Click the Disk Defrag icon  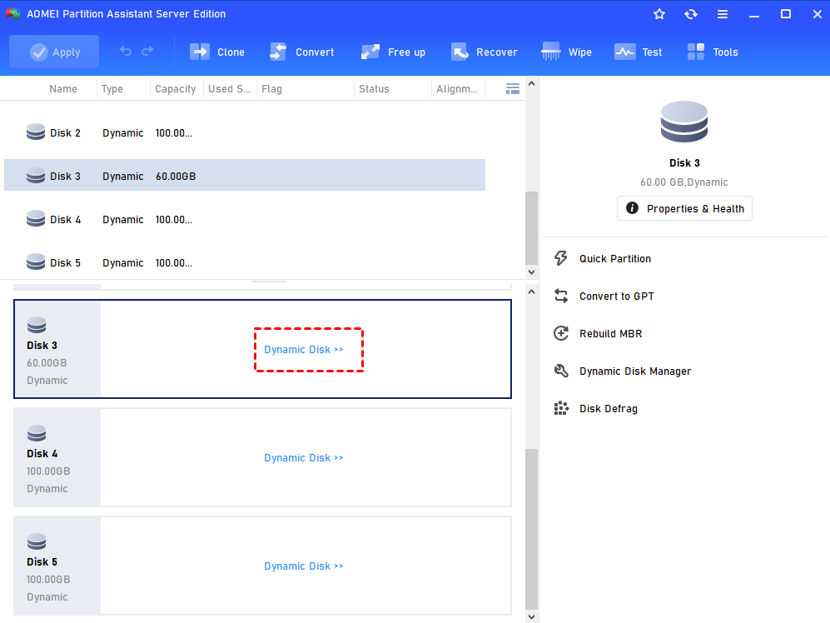click(560, 408)
